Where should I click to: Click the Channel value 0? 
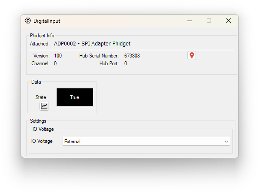click(x=55, y=63)
